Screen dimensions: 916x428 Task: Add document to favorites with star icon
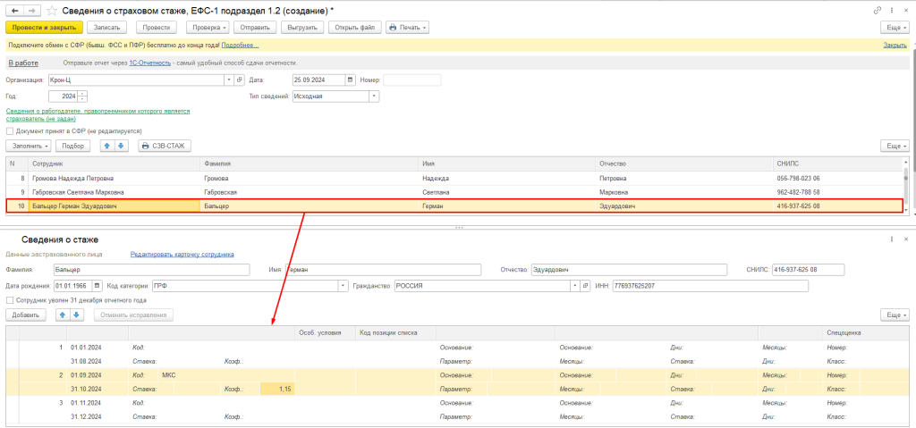[52, 10]
